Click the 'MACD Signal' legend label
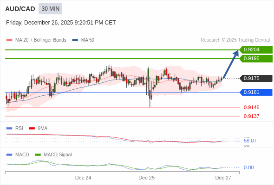 pyautogui.click(x=58, y=155)
